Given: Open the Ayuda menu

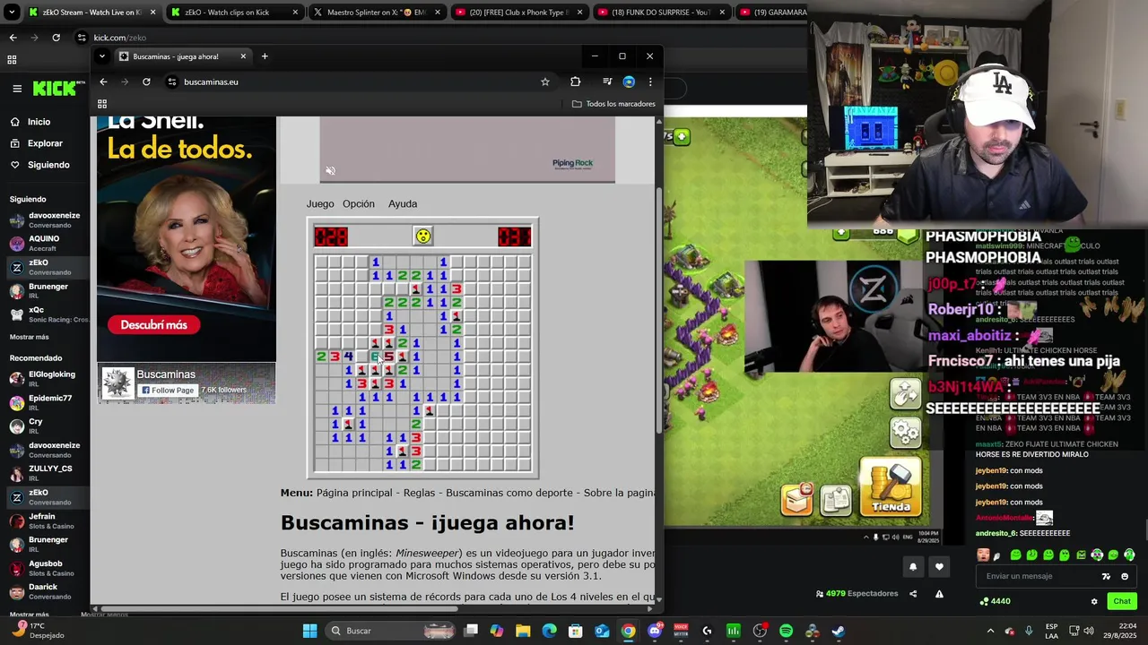Looking at the screenshot, I should [x=403, y=203].
